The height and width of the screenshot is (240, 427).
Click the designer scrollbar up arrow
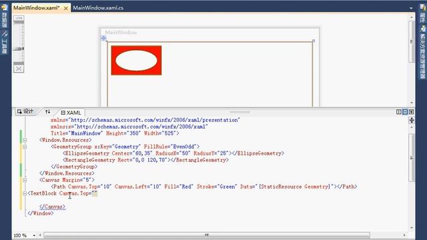[412, 17]
